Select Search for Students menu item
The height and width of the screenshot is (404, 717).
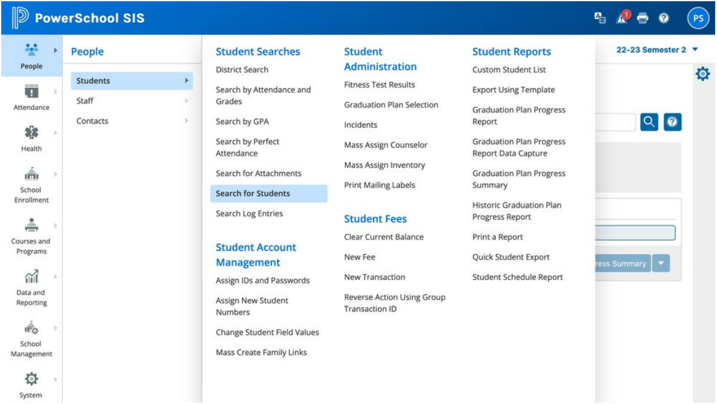[x=253, y=193]
